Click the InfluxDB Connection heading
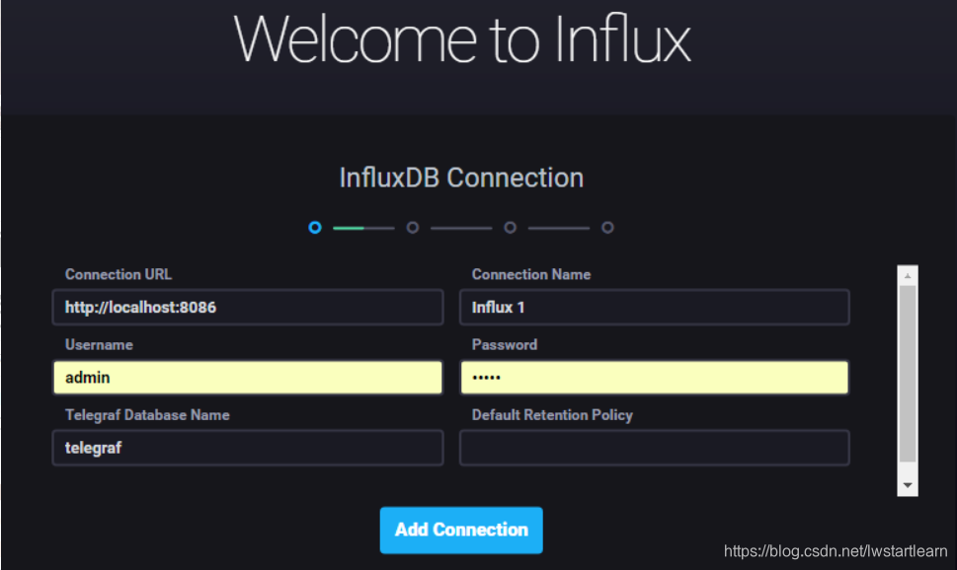 461,178
